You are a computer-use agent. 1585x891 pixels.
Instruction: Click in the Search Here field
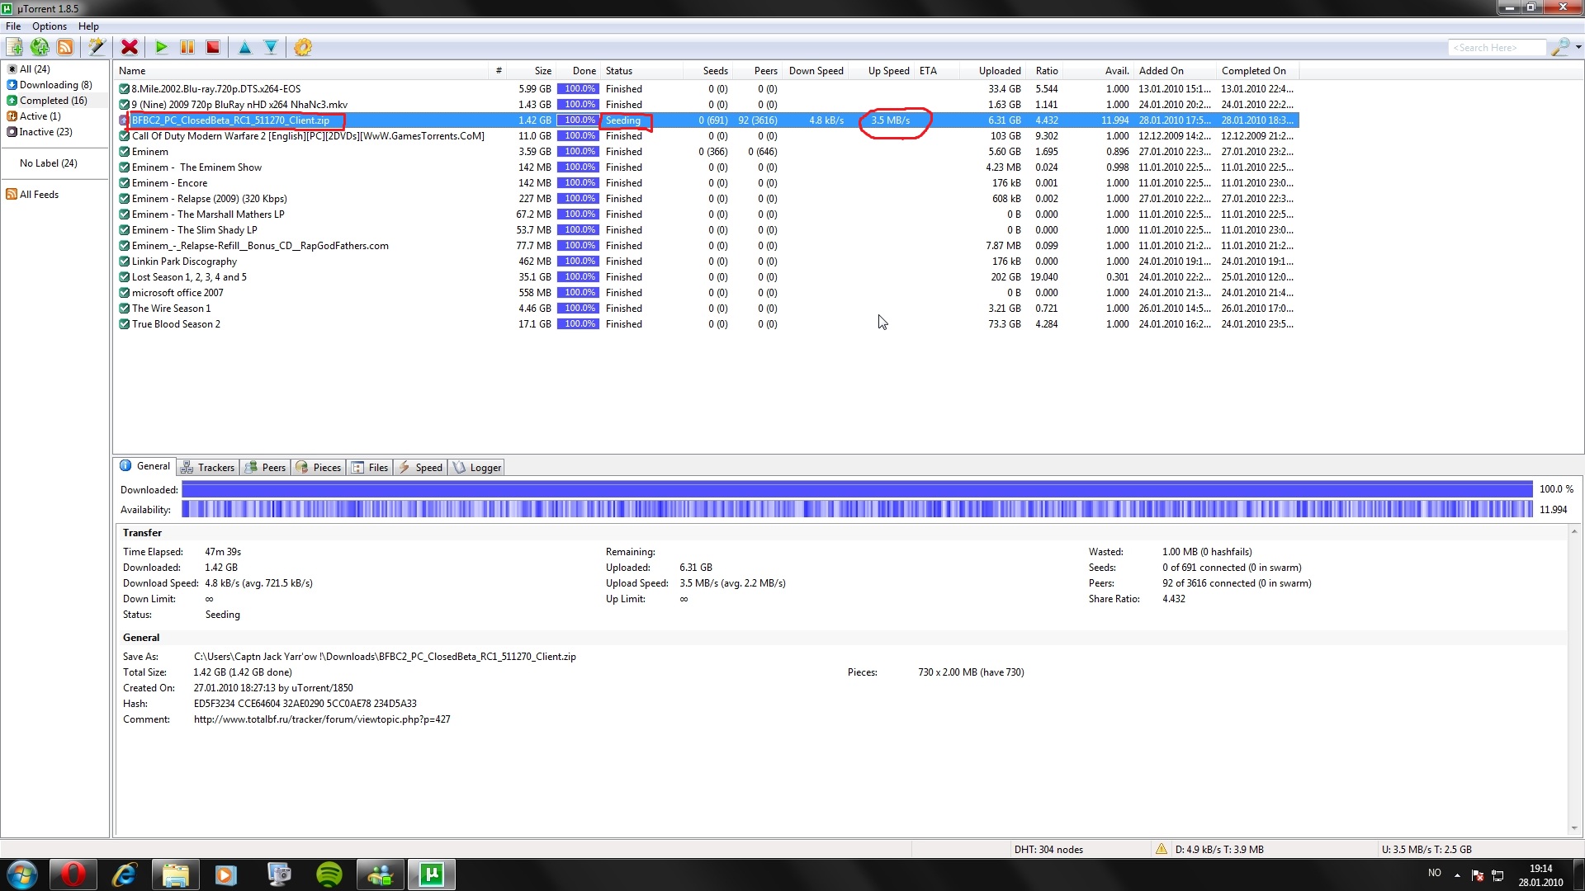click(1496, 47)
